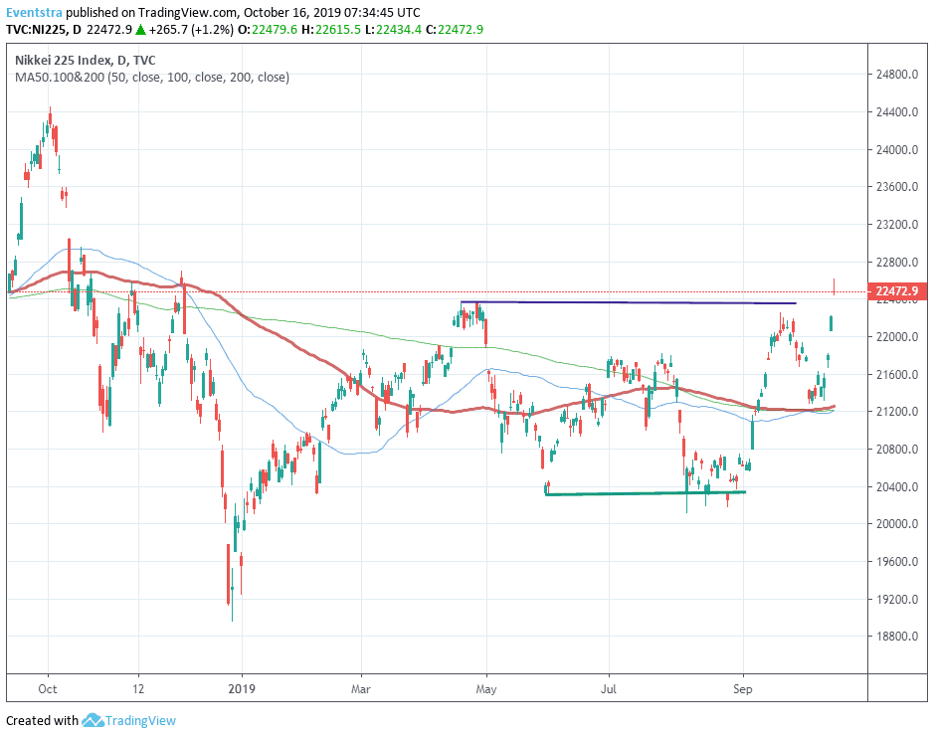Click the Oct date axis label
The width and height of the screenshot is (934, 738).
[x=48, y=689]
